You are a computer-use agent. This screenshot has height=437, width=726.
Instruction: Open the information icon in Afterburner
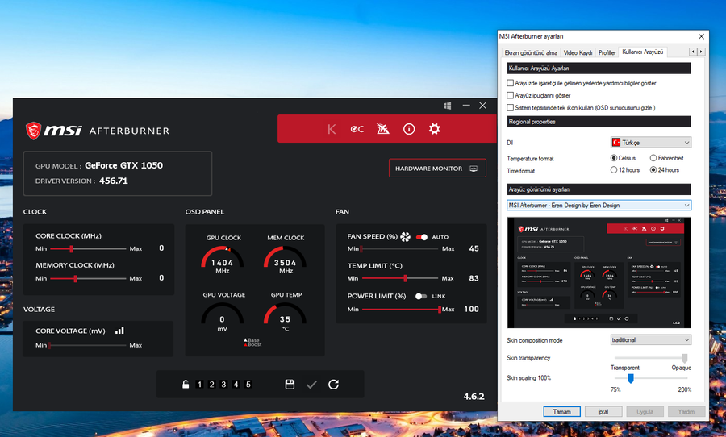[409, 129]
